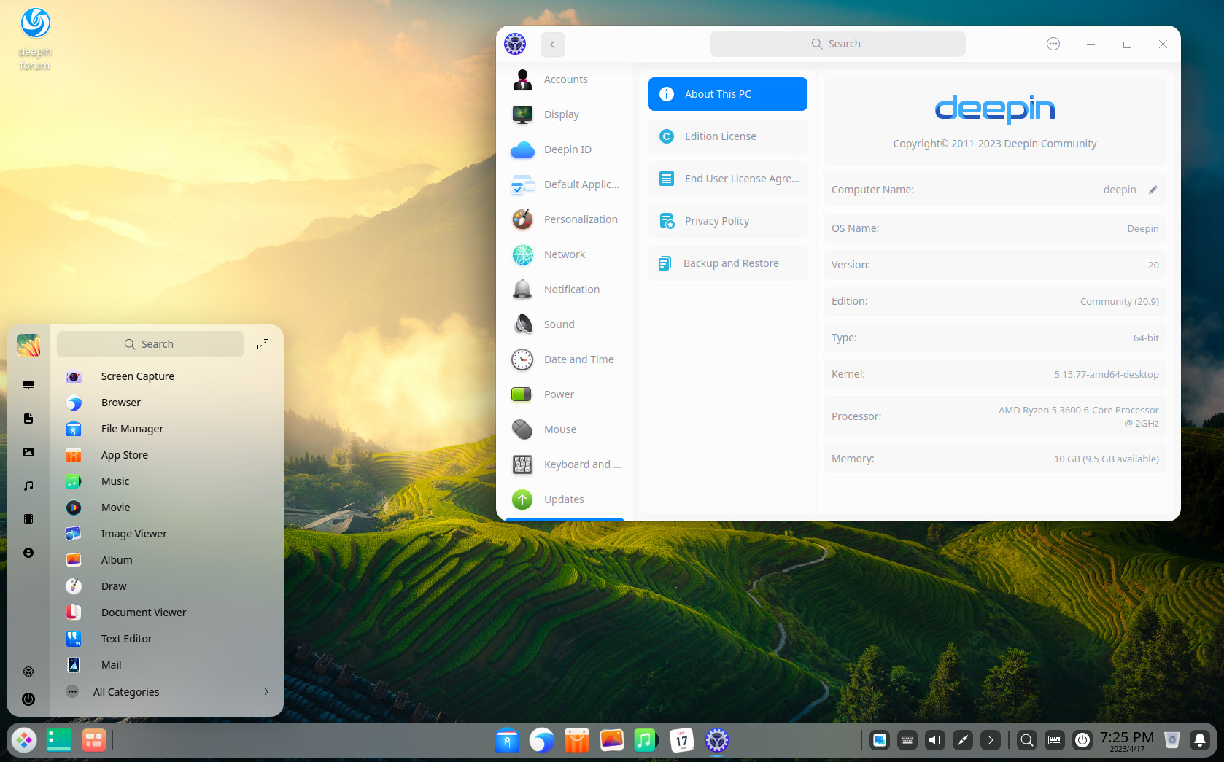Open Updates settings
This screenshot has height=762, width=1224.
tap(565, 499)
